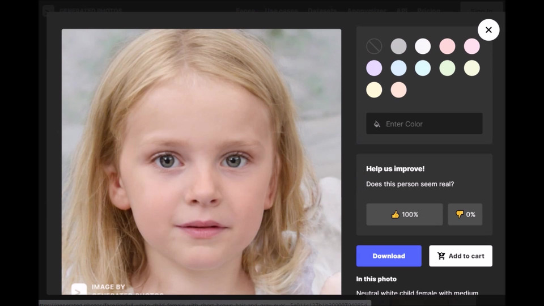This screenshot has width=544, height=306.
Task: Vote thumbs down 0% button
Action: click(465, 214)
